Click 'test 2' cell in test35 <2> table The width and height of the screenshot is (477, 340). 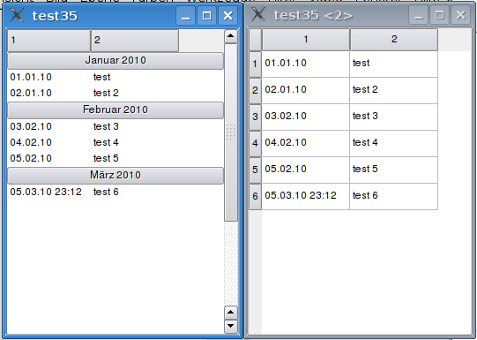pyautogui.click(x=394, y=90)
